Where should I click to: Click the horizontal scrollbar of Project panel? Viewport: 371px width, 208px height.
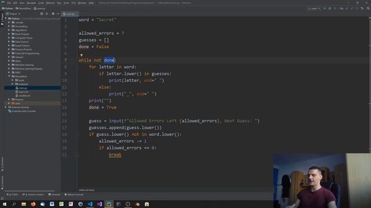click(30, 191)
